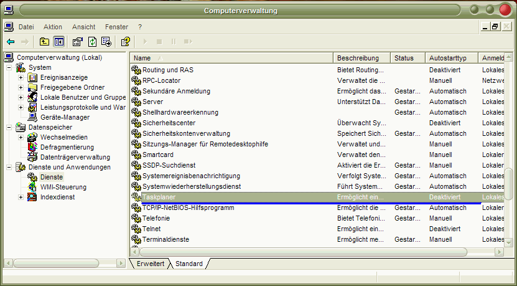This screenshot has height=286, width=517.
Task: Click the Up one level folder icon
Action: (44, 42)
